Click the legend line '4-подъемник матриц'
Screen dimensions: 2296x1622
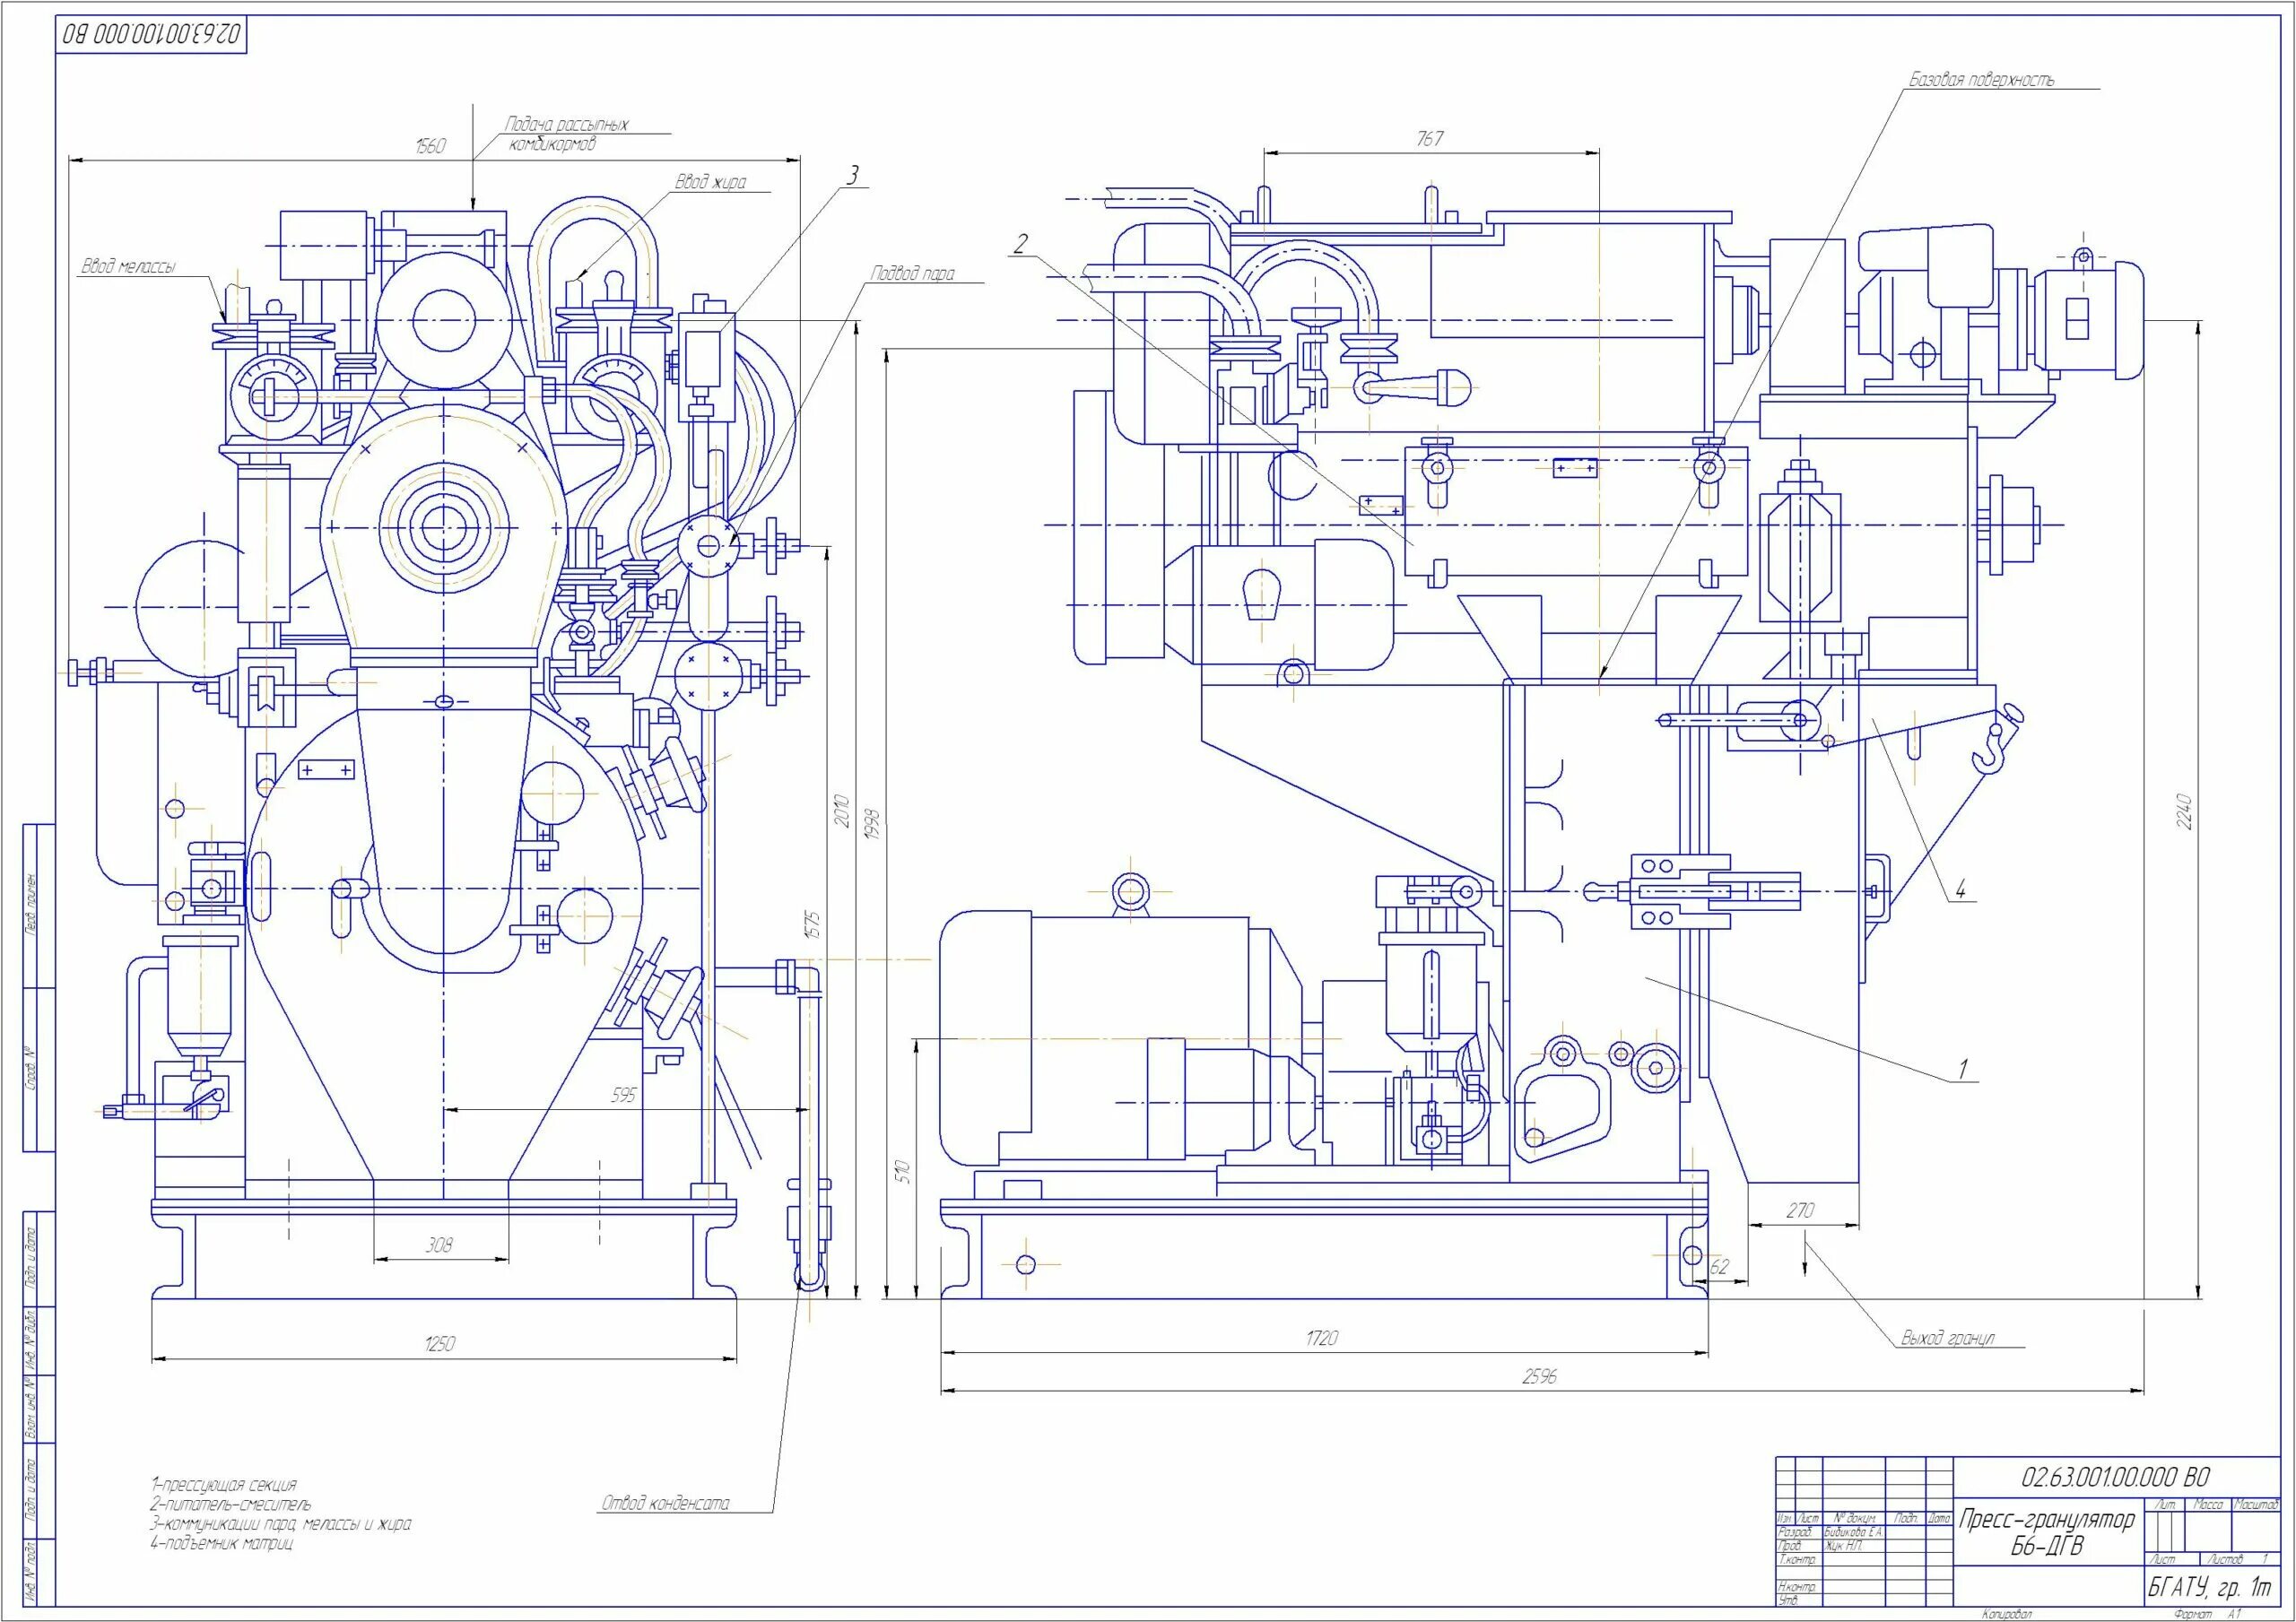coord(222,1543)
